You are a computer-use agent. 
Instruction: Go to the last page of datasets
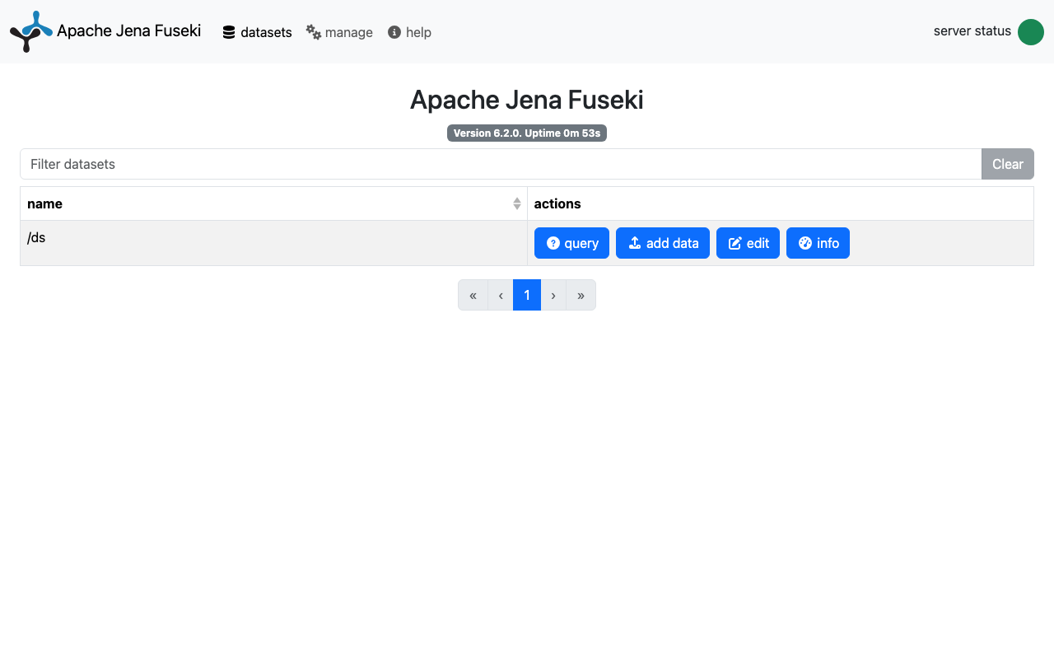coord(581,295)
